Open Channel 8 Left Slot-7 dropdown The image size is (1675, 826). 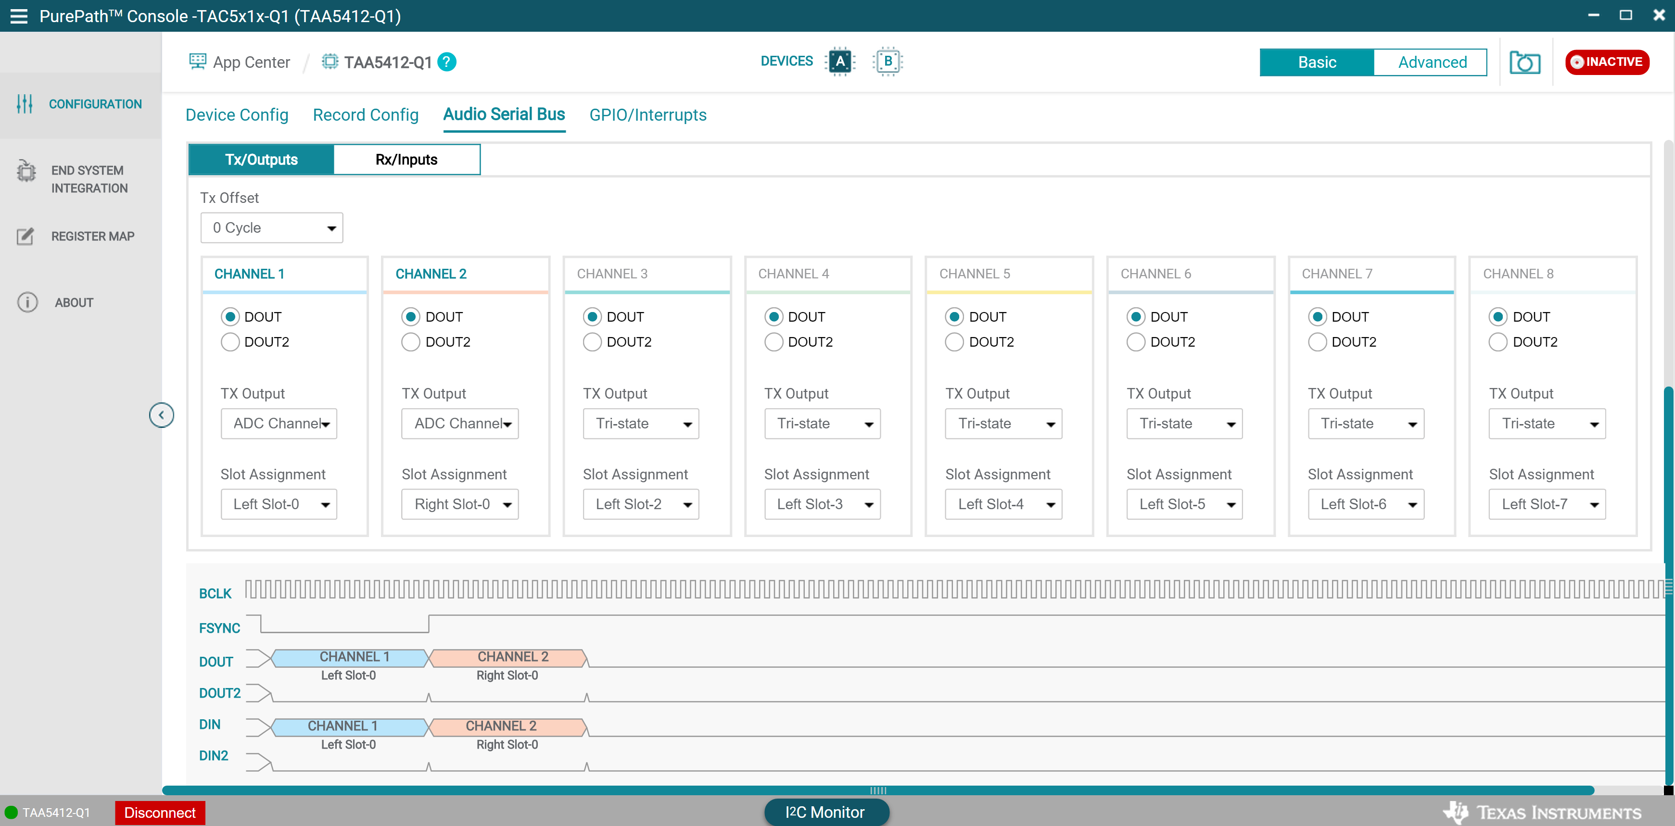click(x=1547, y=504)
